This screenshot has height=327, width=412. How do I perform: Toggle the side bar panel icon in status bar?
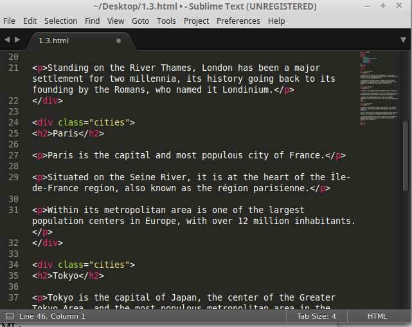(10, 316)
